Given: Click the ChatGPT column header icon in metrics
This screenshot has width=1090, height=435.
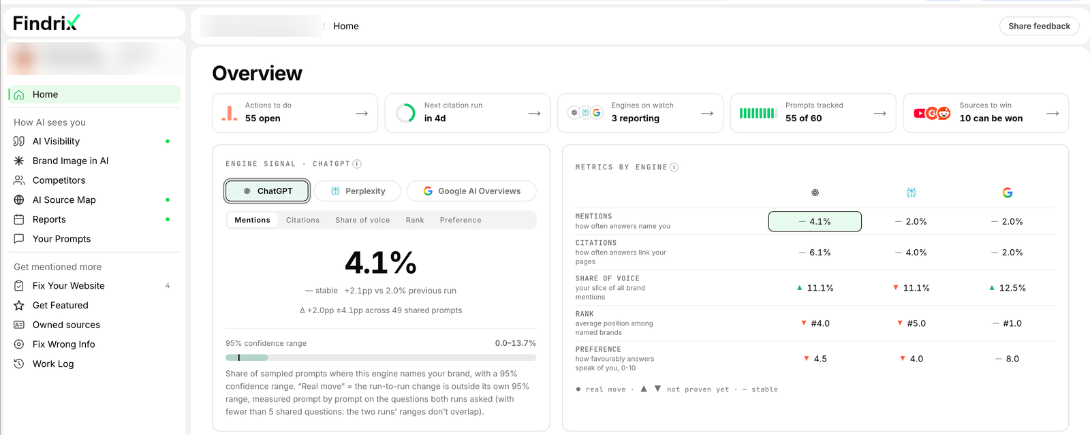Looking at the screenshot, I should point(815,193).
